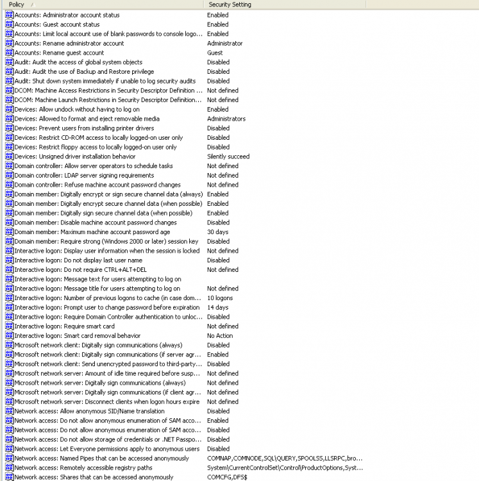This screenshot has width=479, height=481.
Task: Select Domain controller: Refuse machine account password changes
Action: point(97,185)
